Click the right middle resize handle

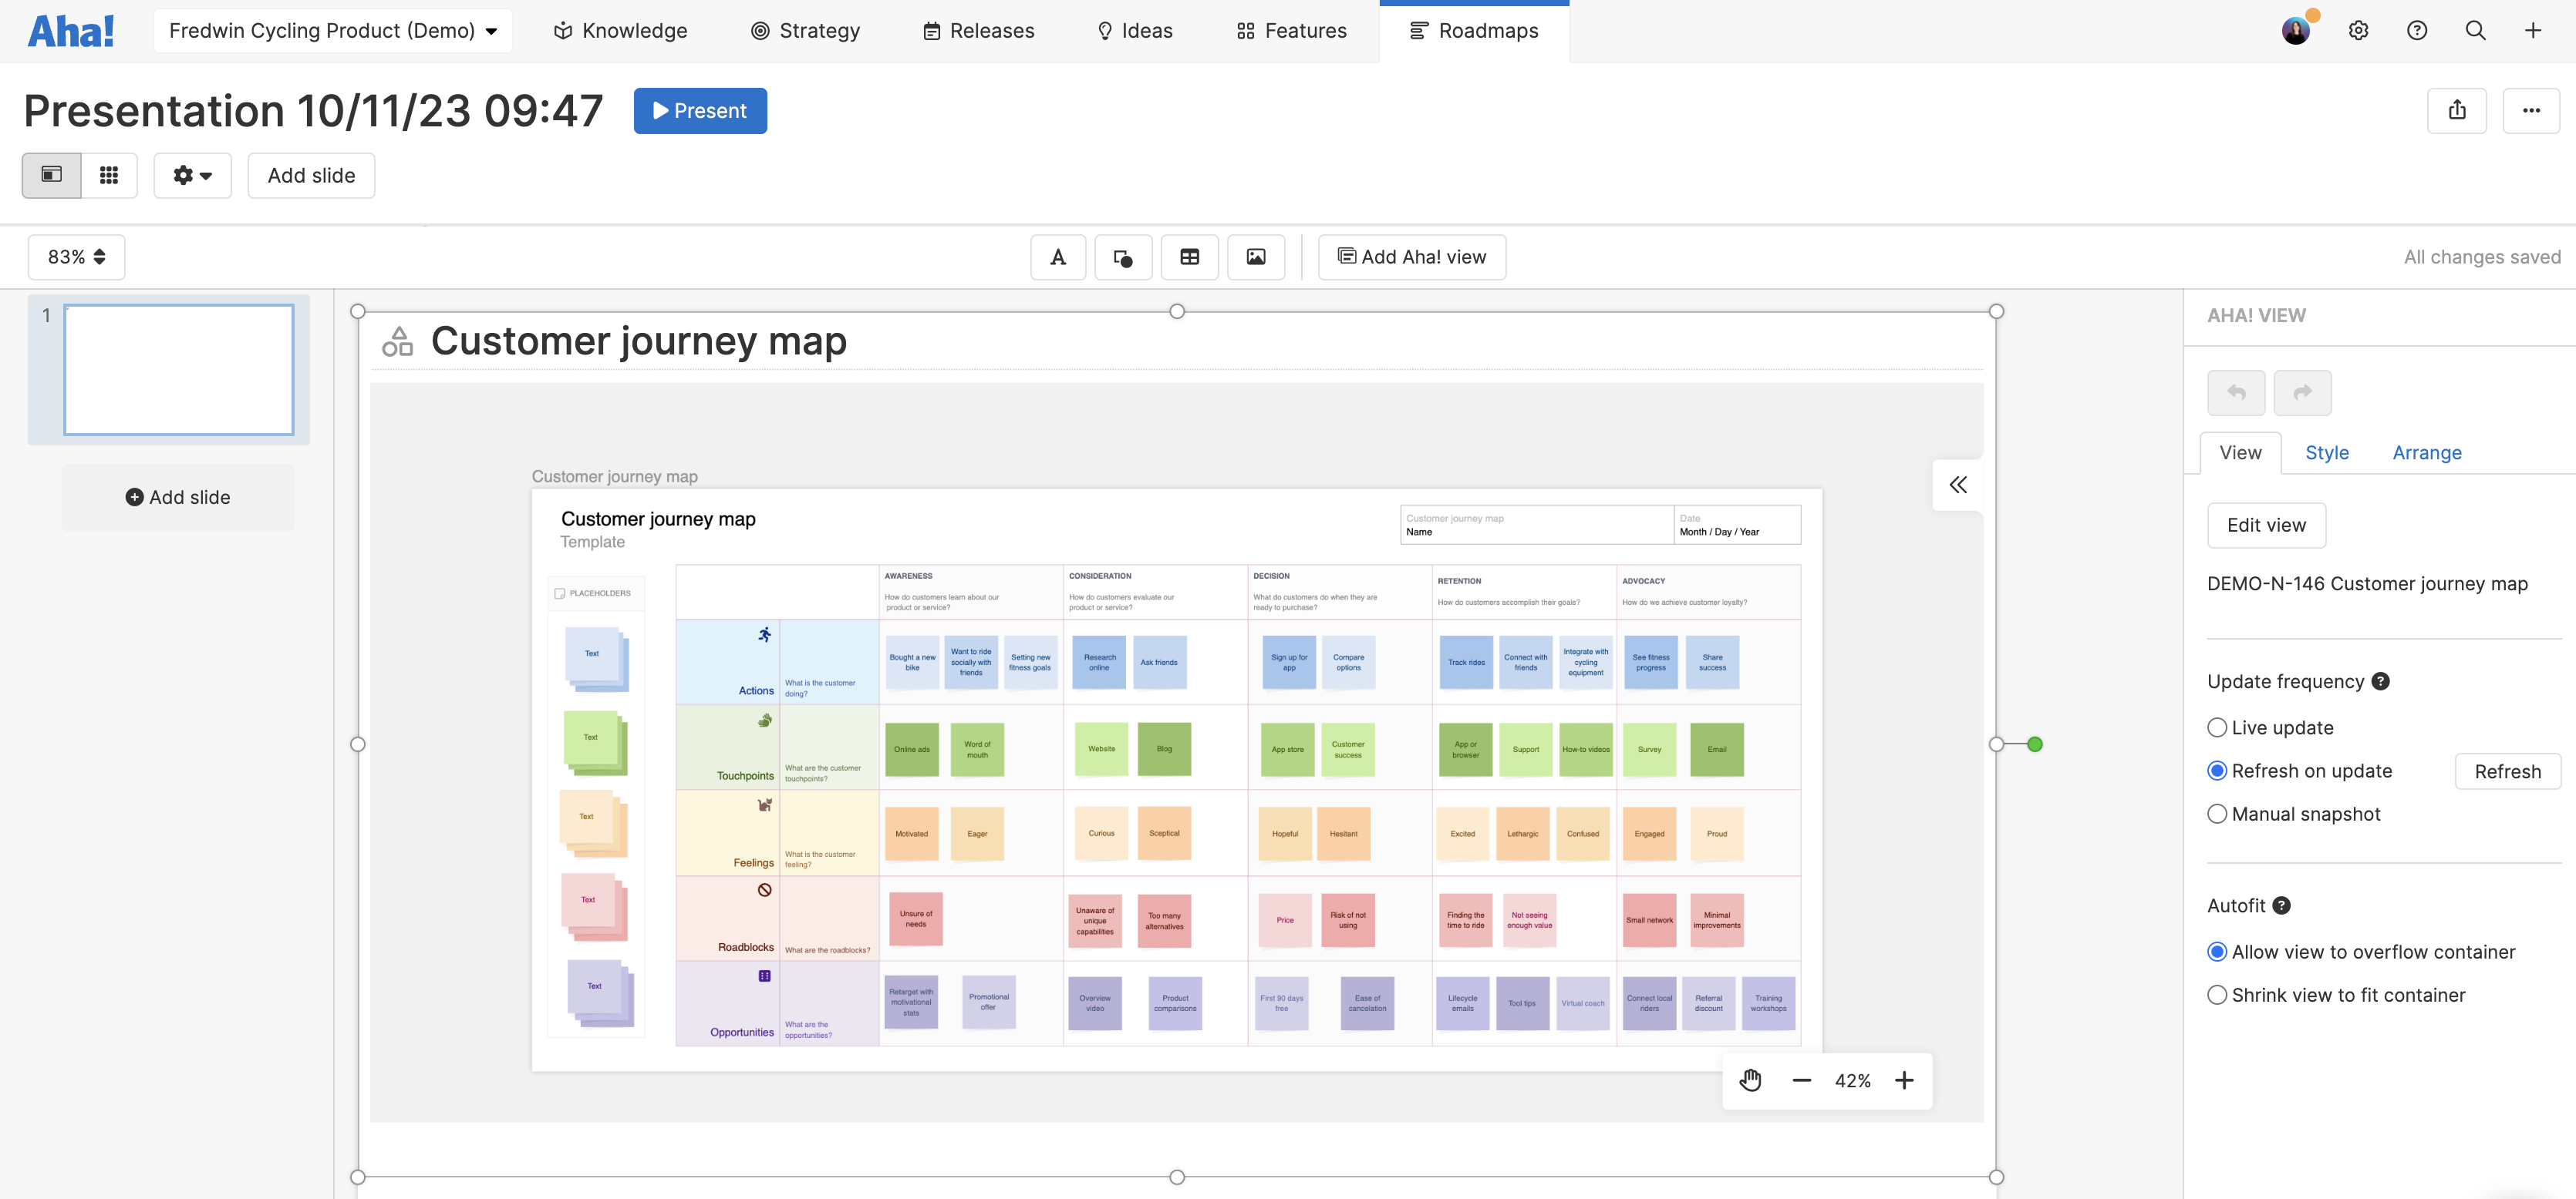1996,744
